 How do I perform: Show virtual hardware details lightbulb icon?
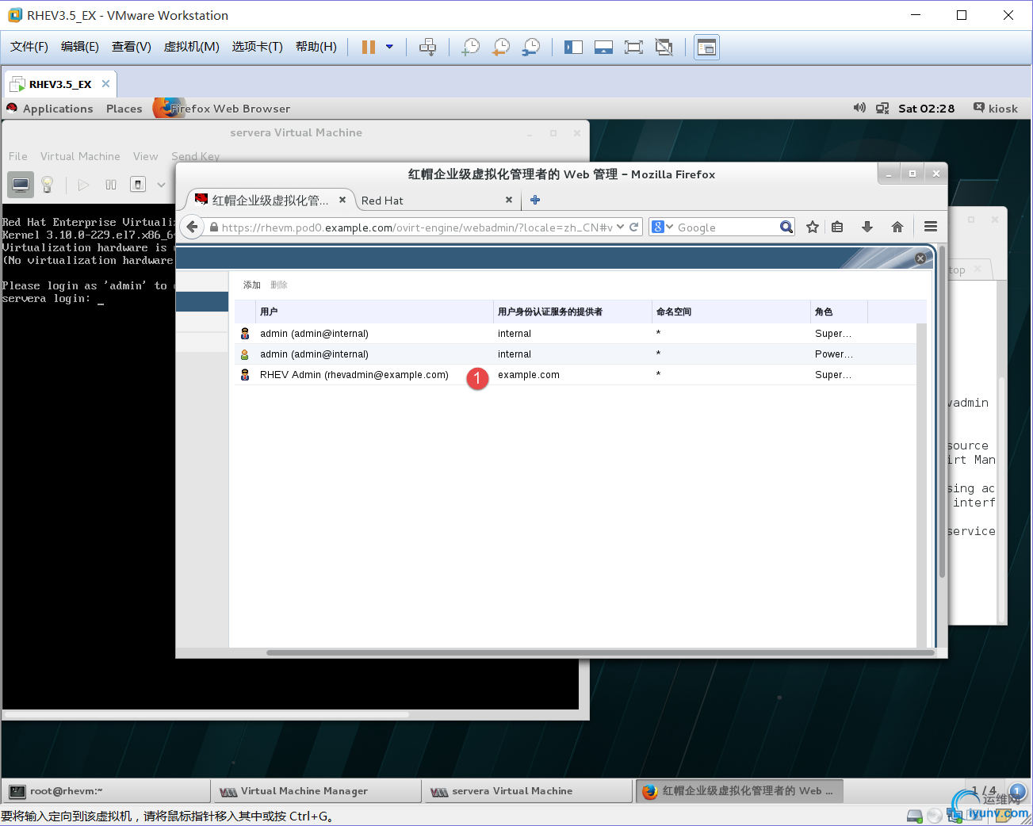point(48,185)
